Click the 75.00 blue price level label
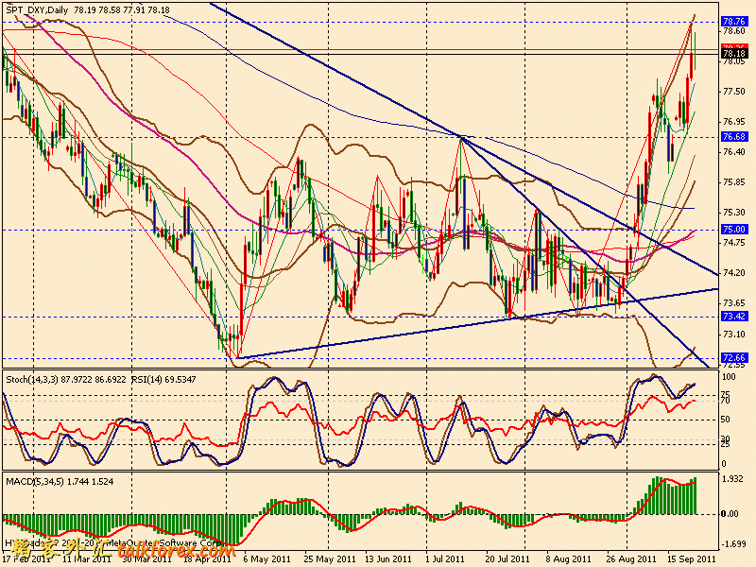This screenshot has width=756, height=567. click(x=734, y=230)
